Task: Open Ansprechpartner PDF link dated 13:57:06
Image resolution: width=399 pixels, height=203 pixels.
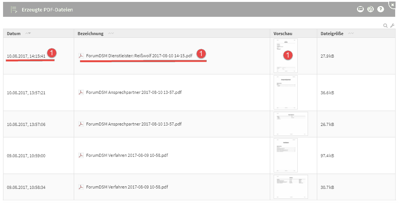Action: [x=134, y=124]
